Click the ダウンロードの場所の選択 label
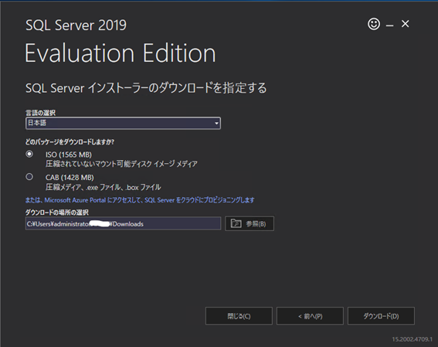Image resolution: width=438 pixels, height=347 pixels. click(x=57, y=213)
